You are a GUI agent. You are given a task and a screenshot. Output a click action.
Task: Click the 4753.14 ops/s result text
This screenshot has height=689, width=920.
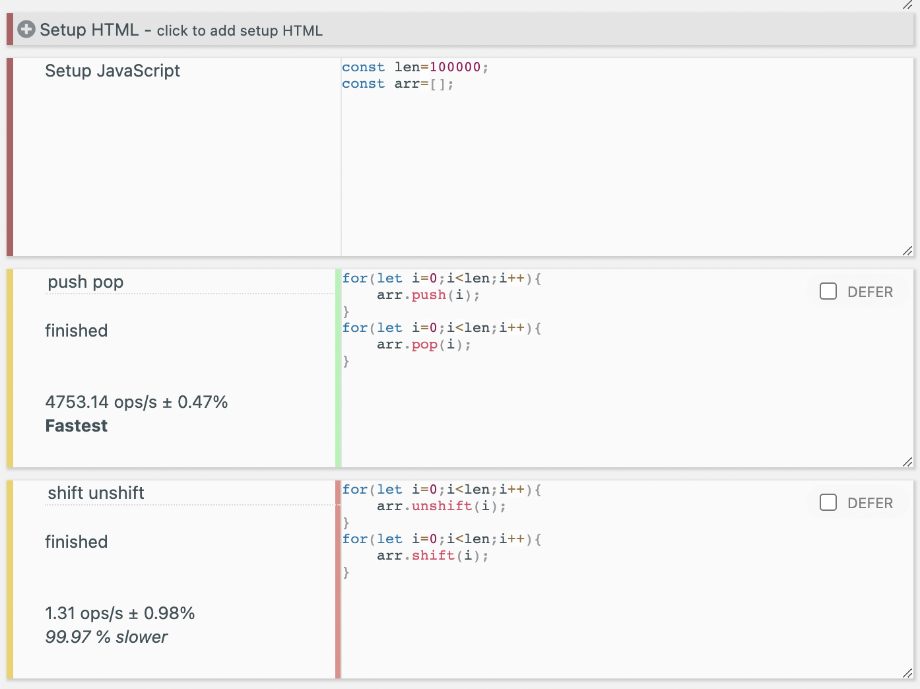click(x=136, y=403)
